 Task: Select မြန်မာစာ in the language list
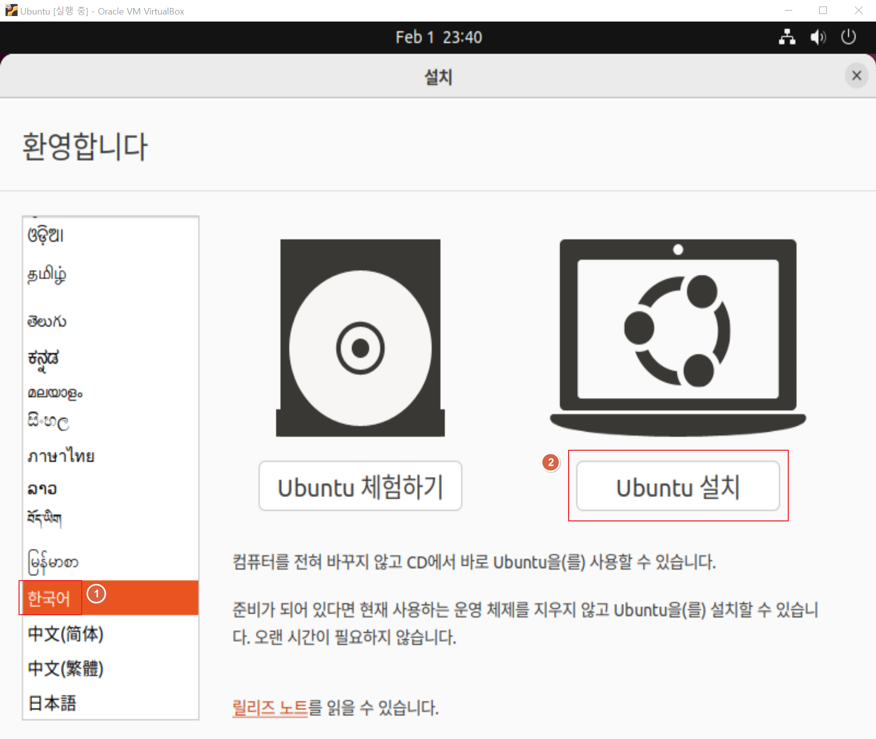point(111,562)
